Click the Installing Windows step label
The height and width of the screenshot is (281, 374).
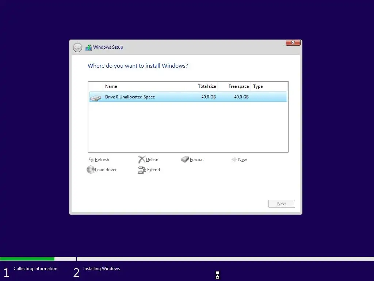click(x=102, y=269)
